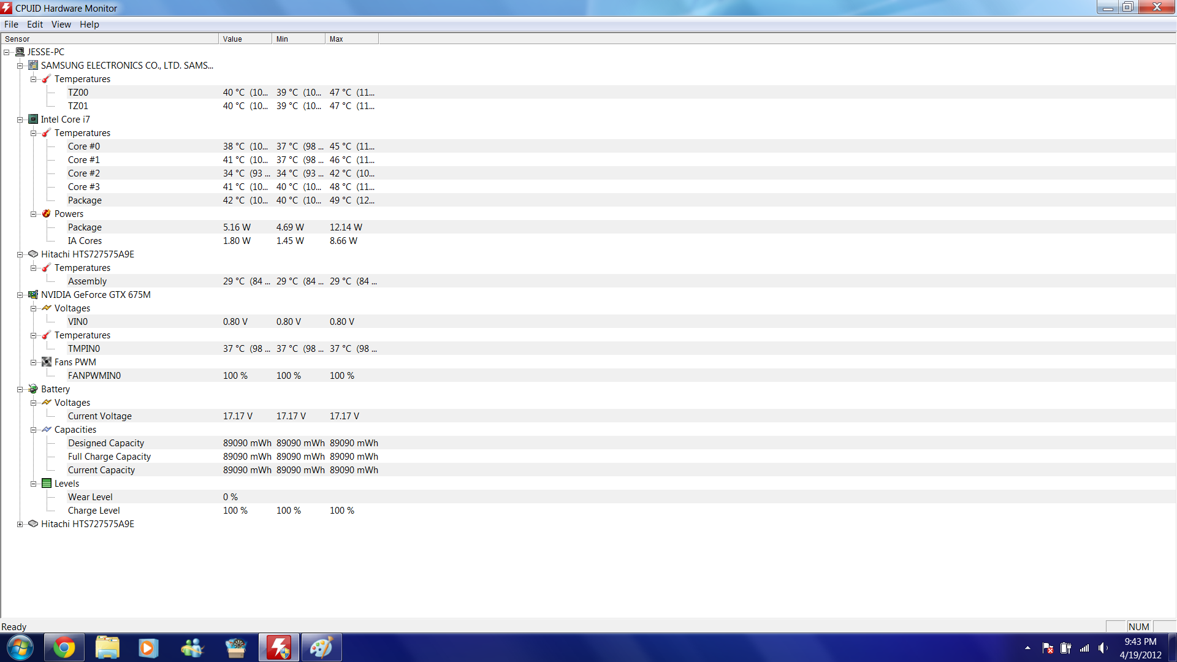Click the Action Center flag icon
This screenshot has width=1177, height=662.
(1048, 648)
